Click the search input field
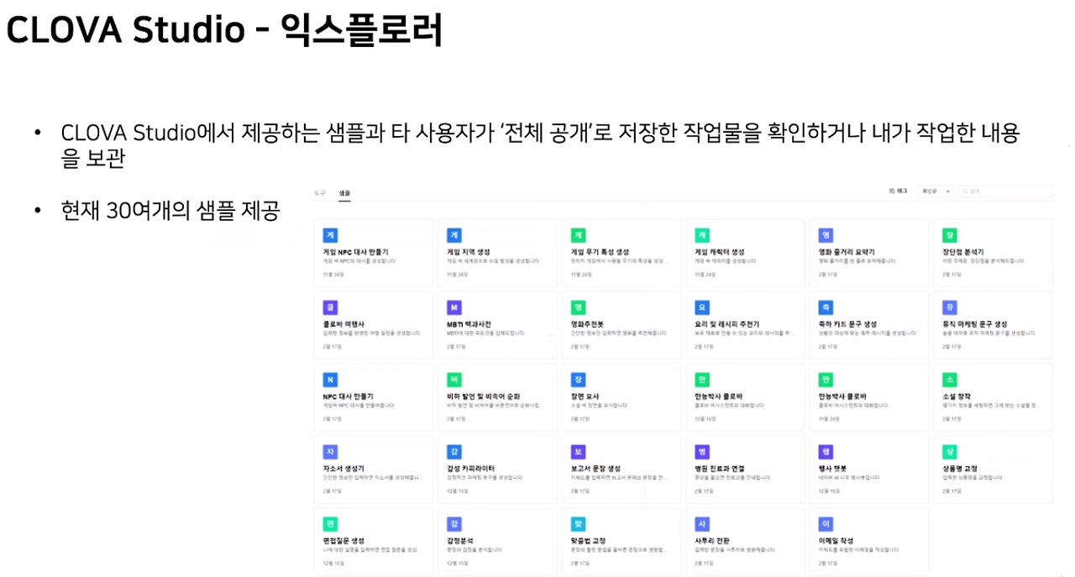Screen dimensions: 1075x577 point(1005,191)
